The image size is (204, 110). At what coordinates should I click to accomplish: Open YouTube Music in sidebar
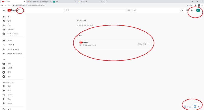(x=13, y=34)
